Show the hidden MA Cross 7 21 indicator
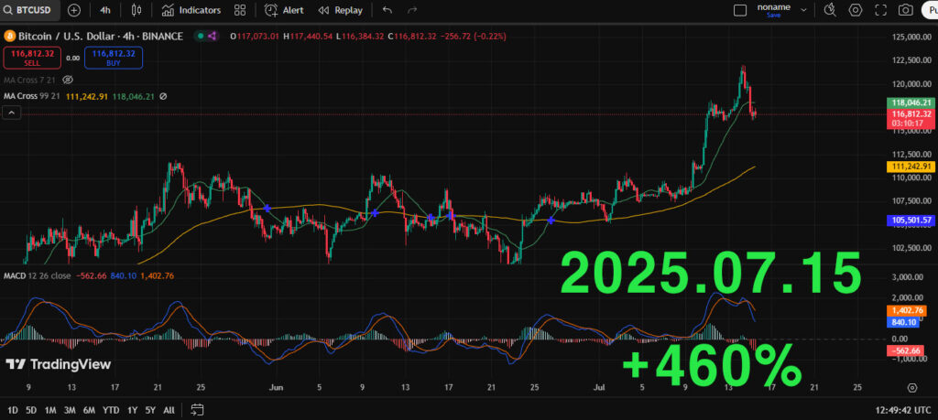 pos(68,80)
